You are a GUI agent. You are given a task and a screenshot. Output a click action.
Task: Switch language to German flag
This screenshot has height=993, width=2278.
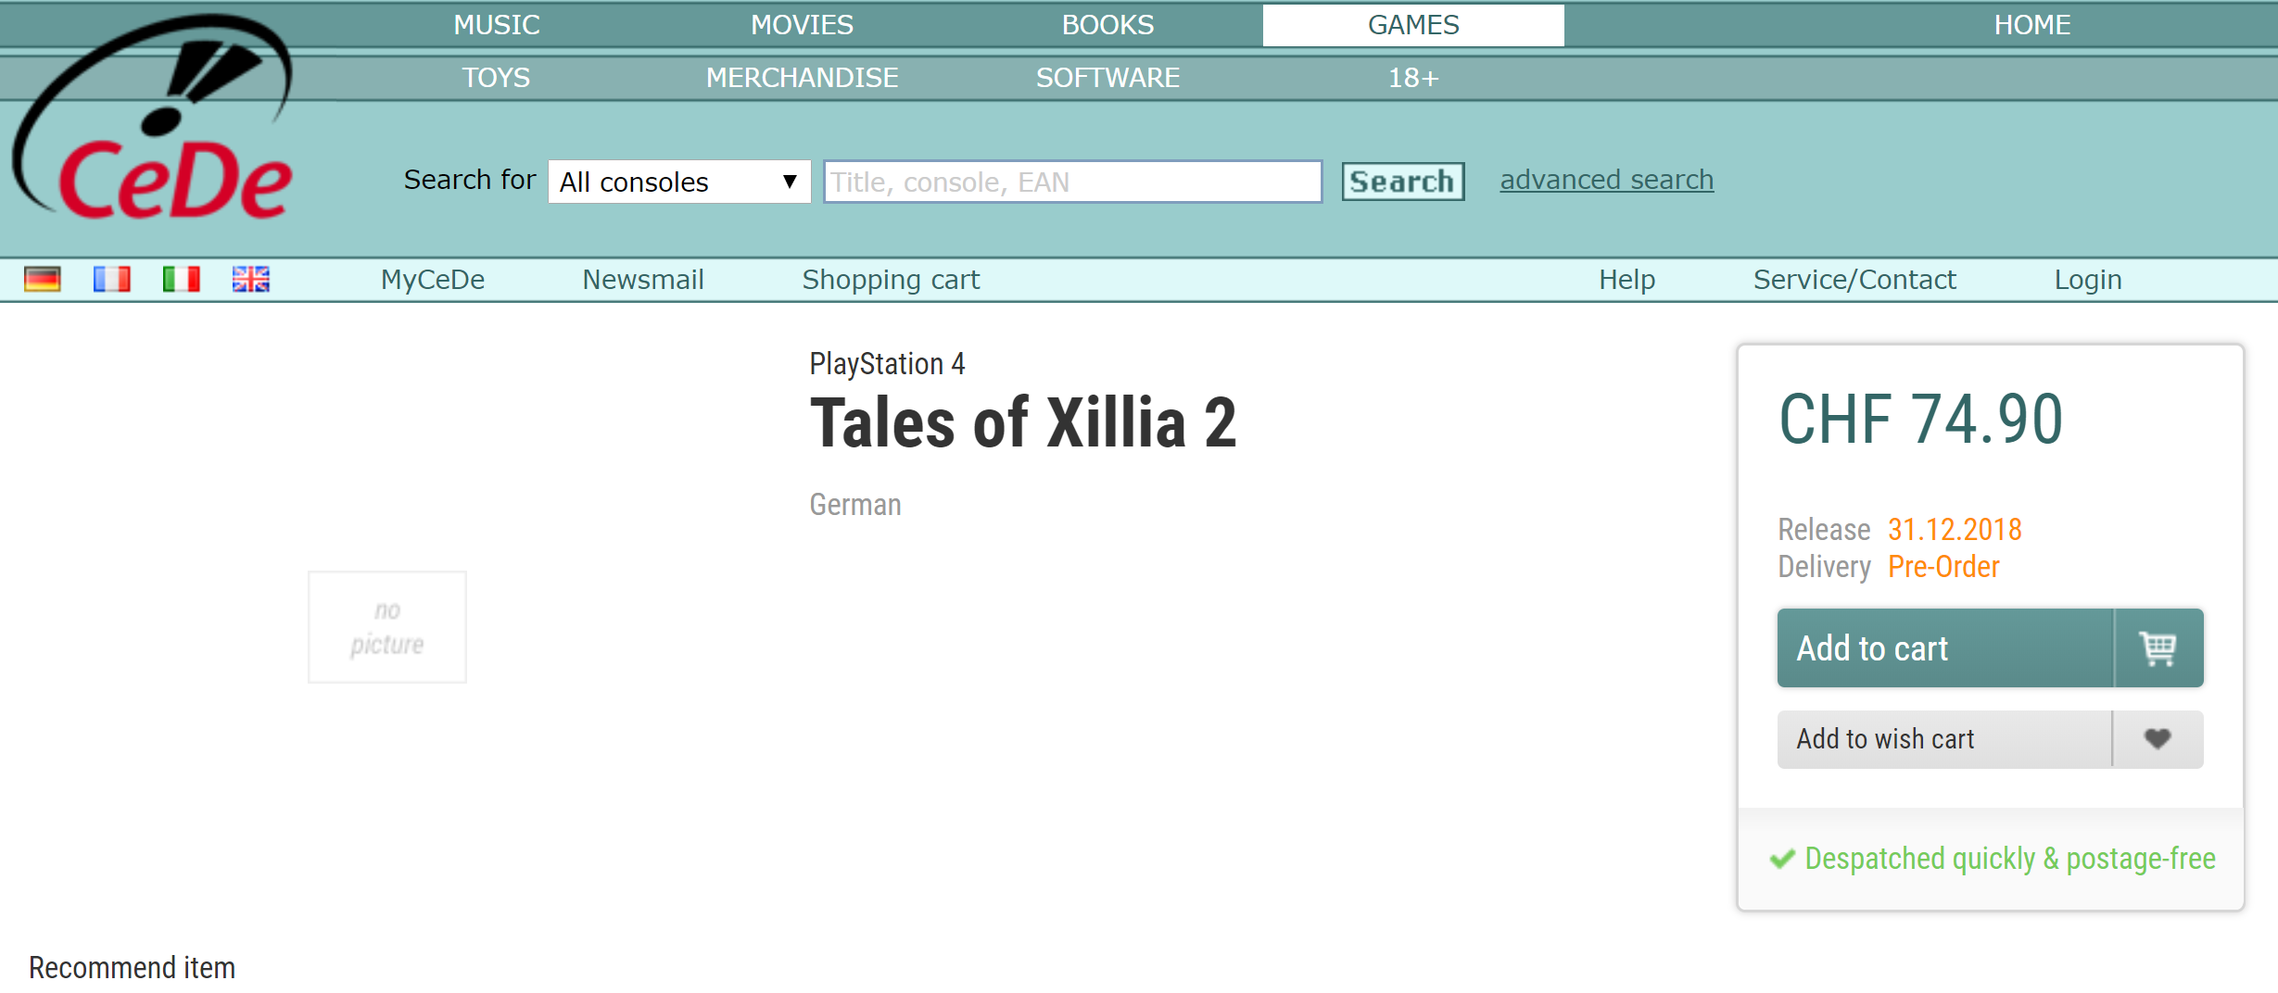click(43, 279)
